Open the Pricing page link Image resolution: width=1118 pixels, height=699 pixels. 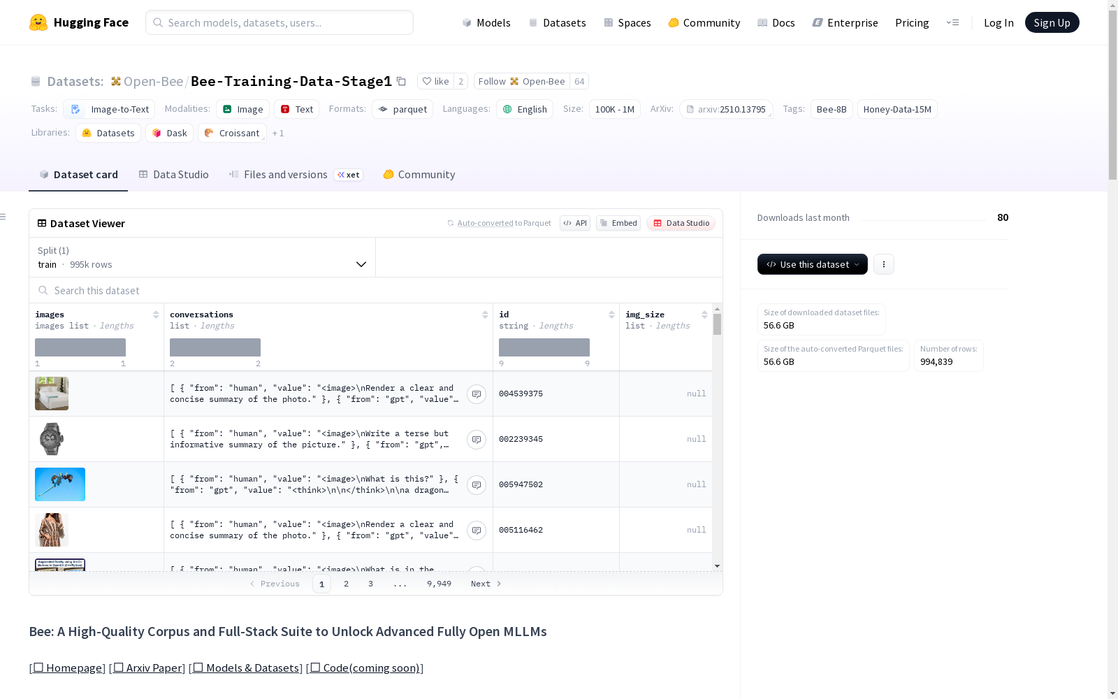(912, 22)
